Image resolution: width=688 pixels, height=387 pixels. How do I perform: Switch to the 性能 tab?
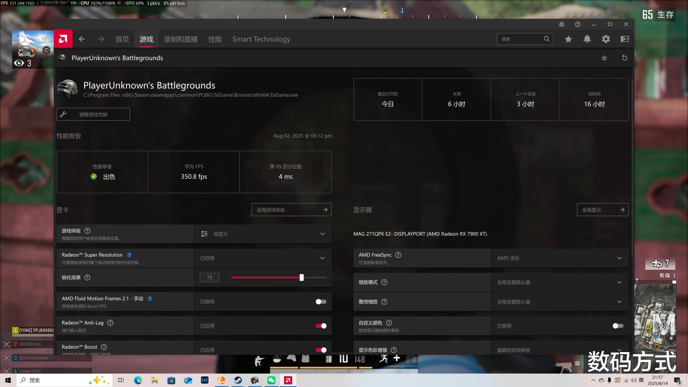coord(215,39)
